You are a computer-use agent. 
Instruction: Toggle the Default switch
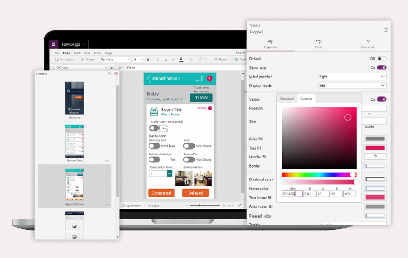(x=381, y=59)
